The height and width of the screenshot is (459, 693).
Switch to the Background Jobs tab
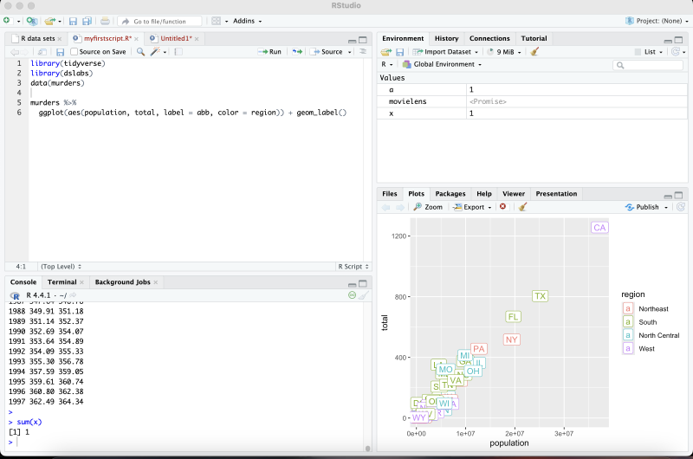click(x=122, y=282)
